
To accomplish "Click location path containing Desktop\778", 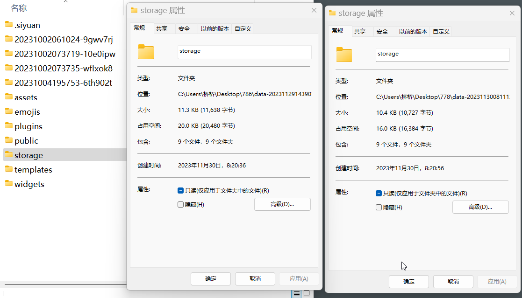I will [443, 97].
